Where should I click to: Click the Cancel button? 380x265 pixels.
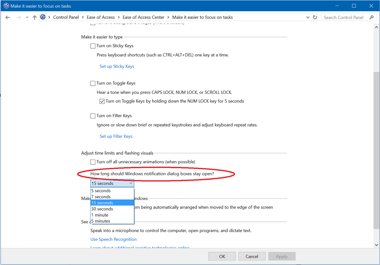[x=252, y=256]
